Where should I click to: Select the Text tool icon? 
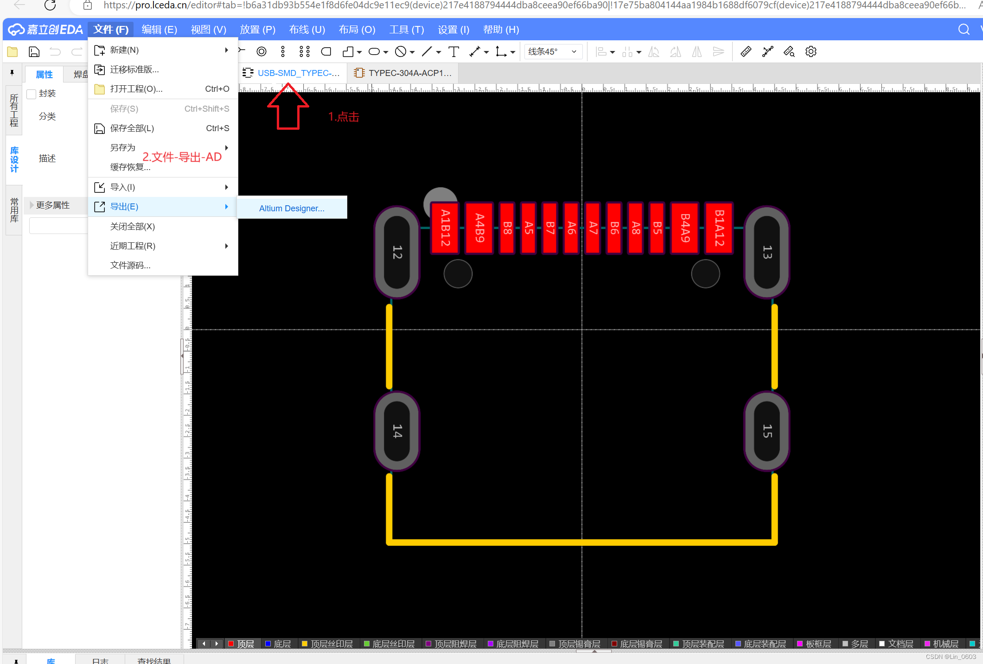point(453,51)
